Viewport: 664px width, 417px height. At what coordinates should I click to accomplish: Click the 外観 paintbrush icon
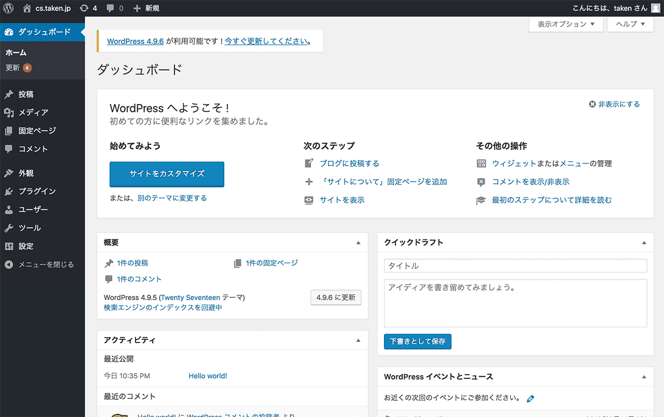click(x=9, y=173)
